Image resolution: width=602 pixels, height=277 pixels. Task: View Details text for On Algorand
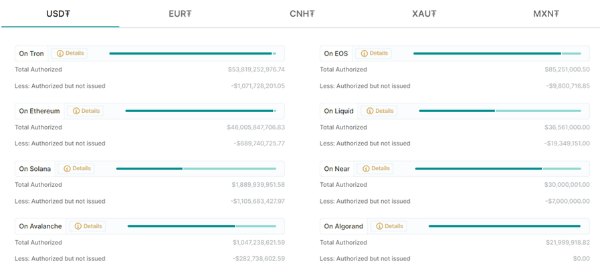click(x=394, y=226)
